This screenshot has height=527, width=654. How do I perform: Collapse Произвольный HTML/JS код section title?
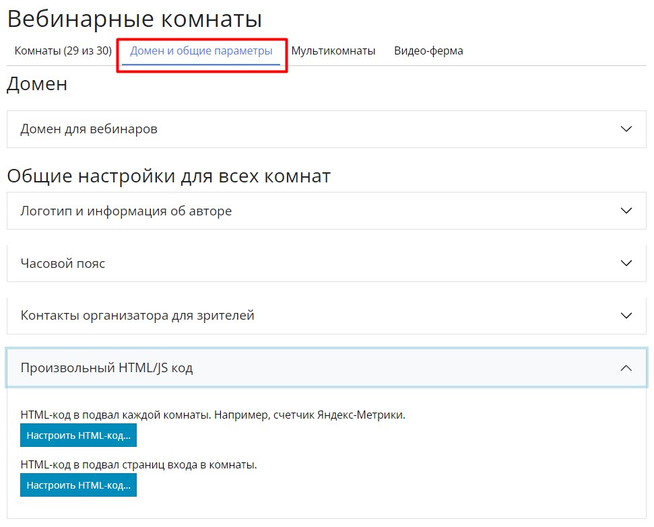[x=106, y=368]
